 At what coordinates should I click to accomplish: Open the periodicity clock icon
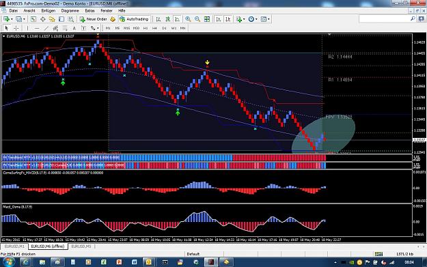tap(251, 19)
